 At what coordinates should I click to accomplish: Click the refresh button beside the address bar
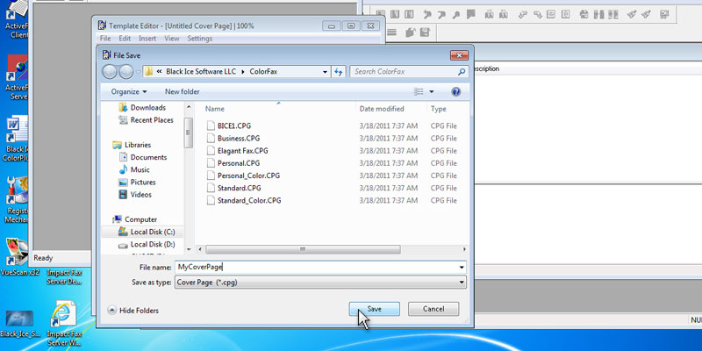click(338, 72)
